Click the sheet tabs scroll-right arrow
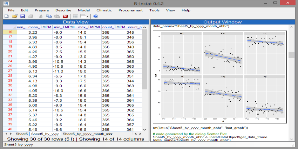Screen dimensions: 298x149 coord(11,134)
